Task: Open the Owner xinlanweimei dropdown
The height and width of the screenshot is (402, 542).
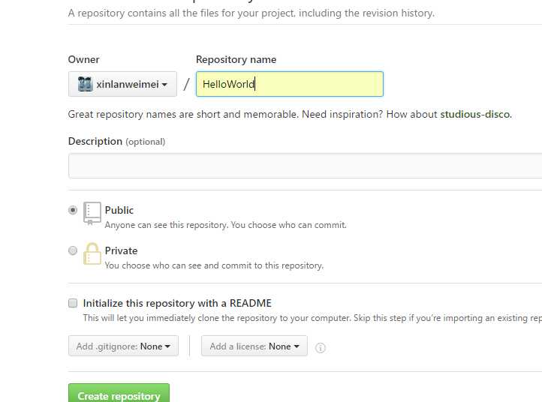Action: (122, 84)
